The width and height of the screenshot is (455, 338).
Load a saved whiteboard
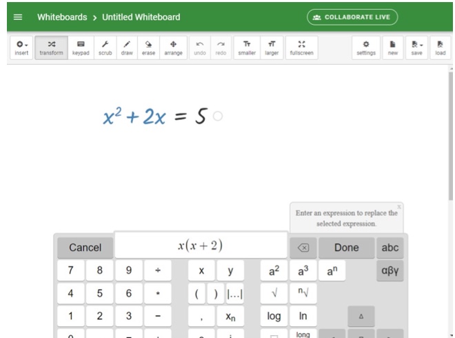[441, 48]
